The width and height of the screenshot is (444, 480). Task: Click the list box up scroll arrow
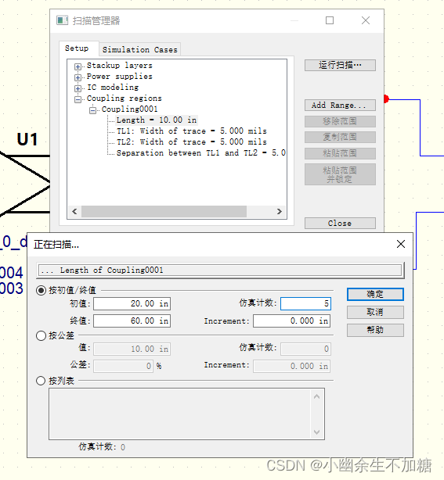click(x=316, y=396)
